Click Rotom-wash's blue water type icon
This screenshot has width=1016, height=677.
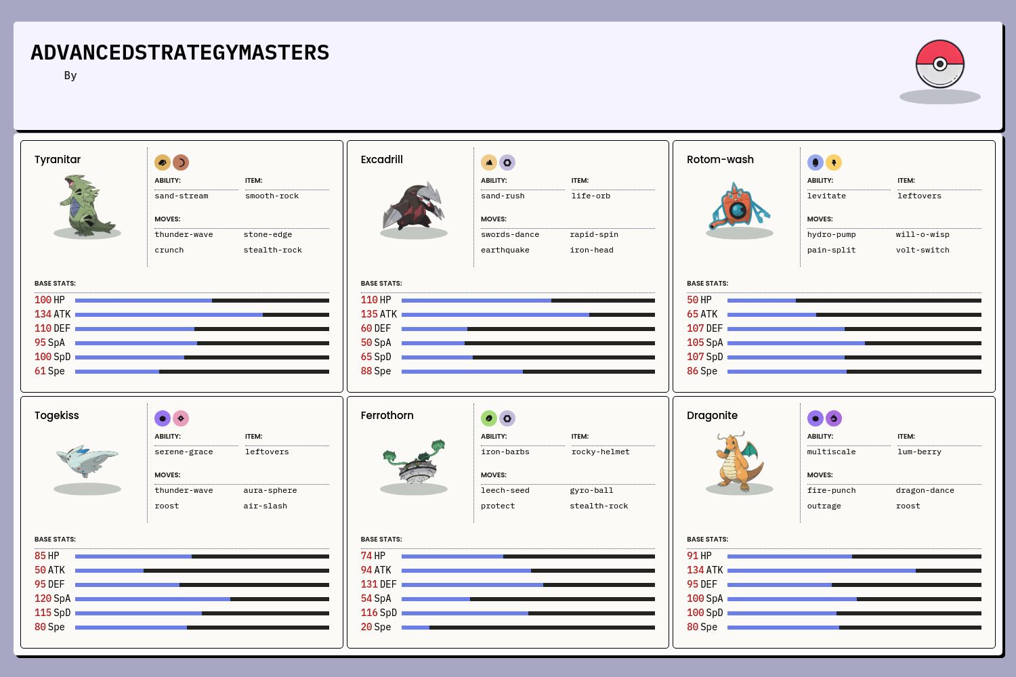point(816,162)
